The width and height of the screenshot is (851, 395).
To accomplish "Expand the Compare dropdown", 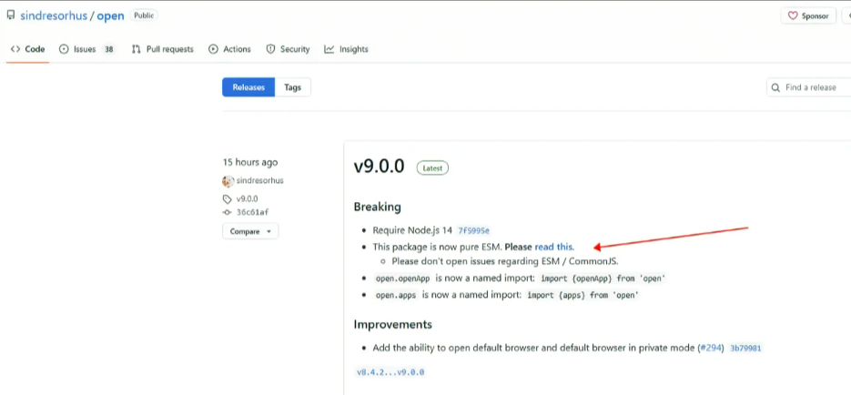I will pyautogui.click(x=250, y=231).
